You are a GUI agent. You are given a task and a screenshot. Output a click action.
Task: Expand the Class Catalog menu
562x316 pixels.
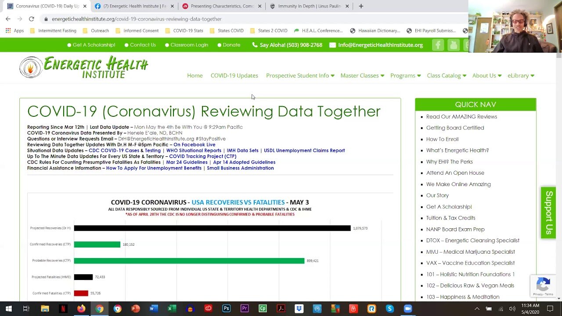point(447,75)
